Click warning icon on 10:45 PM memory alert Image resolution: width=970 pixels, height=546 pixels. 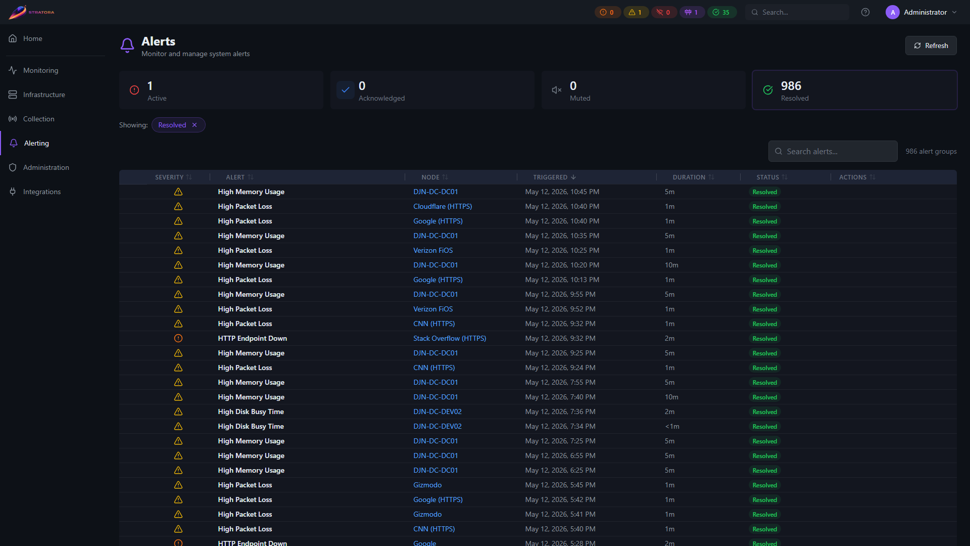pyautogui.click(x=178, y=192)
